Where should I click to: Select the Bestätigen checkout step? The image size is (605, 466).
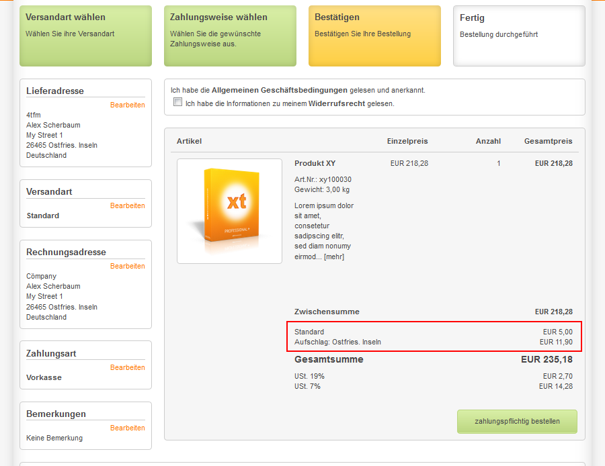(x=374, y=36)
